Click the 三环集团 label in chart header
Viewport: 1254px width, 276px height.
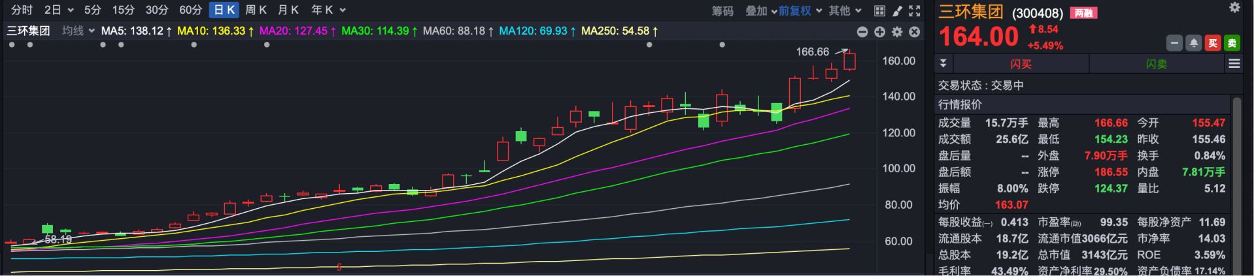[x=28, y=31]
